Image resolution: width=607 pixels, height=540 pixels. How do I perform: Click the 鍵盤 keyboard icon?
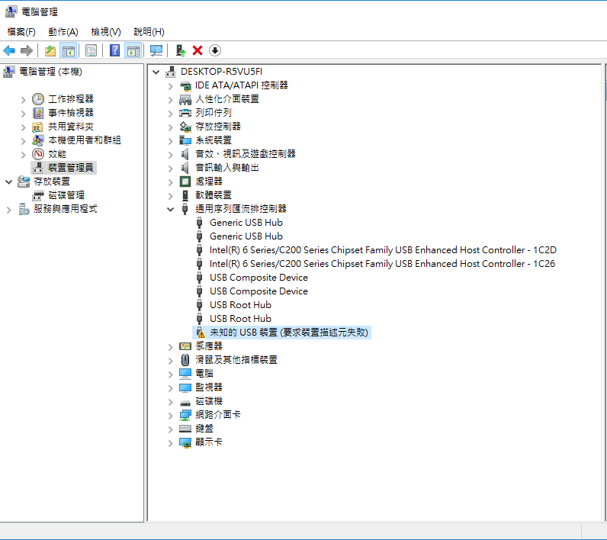(185, 428)
